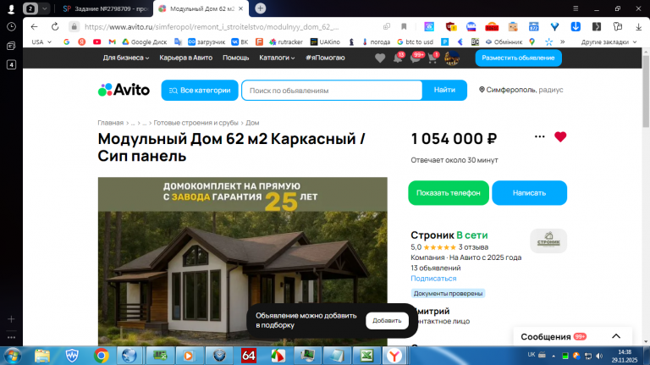Change location Симферополь, радиус
650x365 pixels.
521,90
